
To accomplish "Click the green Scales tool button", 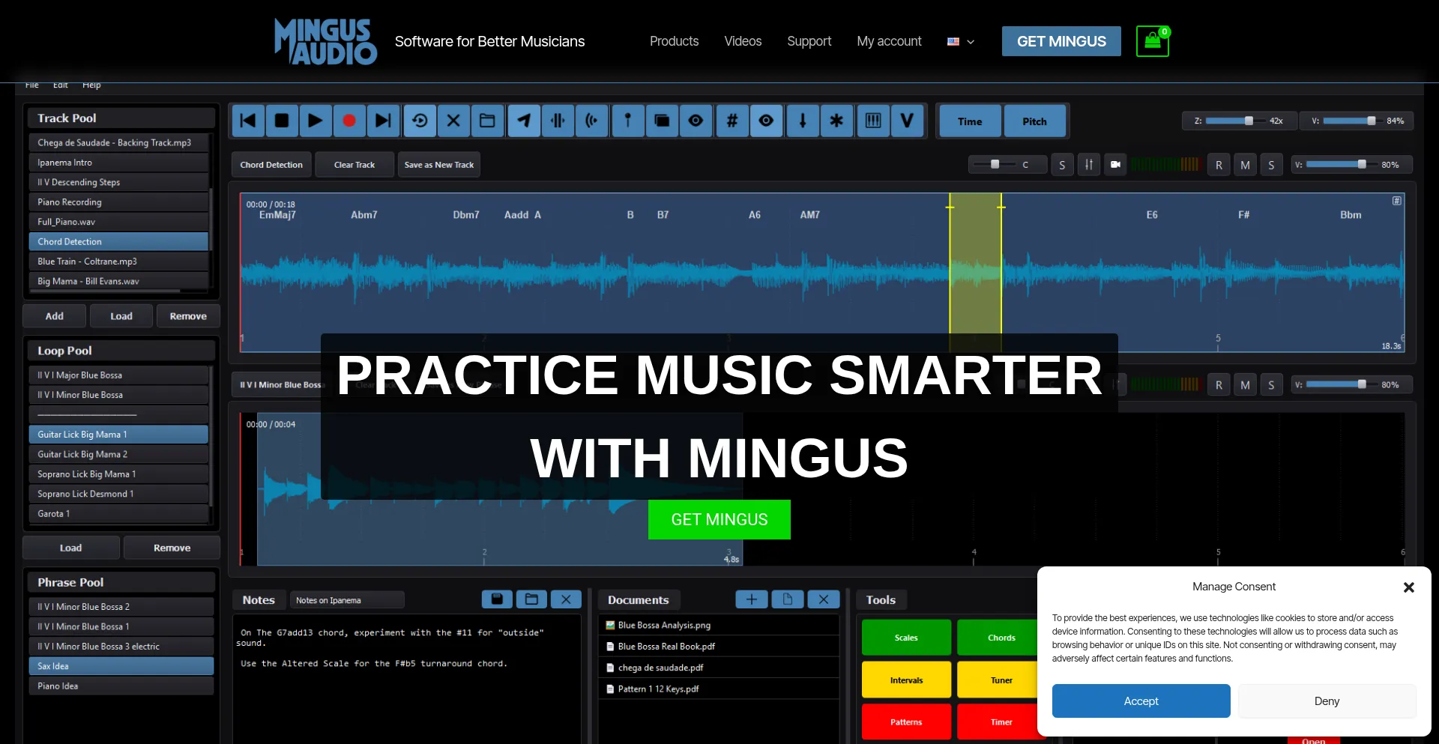I will [x=906, y=638].
